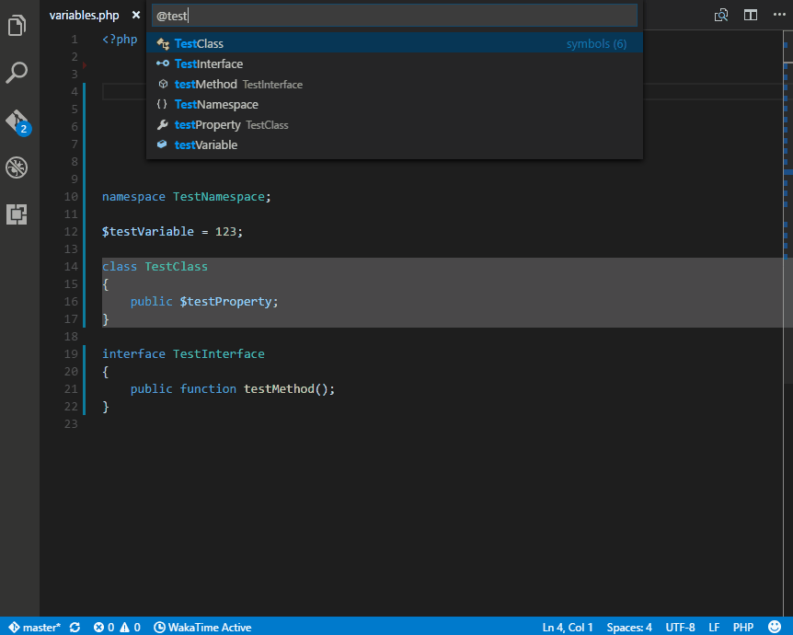Click the Split Editor icon
Screen dimensions: 793x635
click(751, 16)
